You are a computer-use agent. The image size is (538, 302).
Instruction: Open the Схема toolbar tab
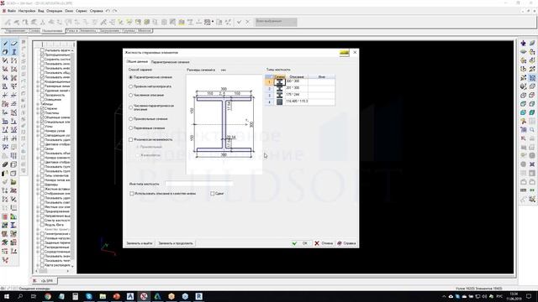tap(34, 31)
